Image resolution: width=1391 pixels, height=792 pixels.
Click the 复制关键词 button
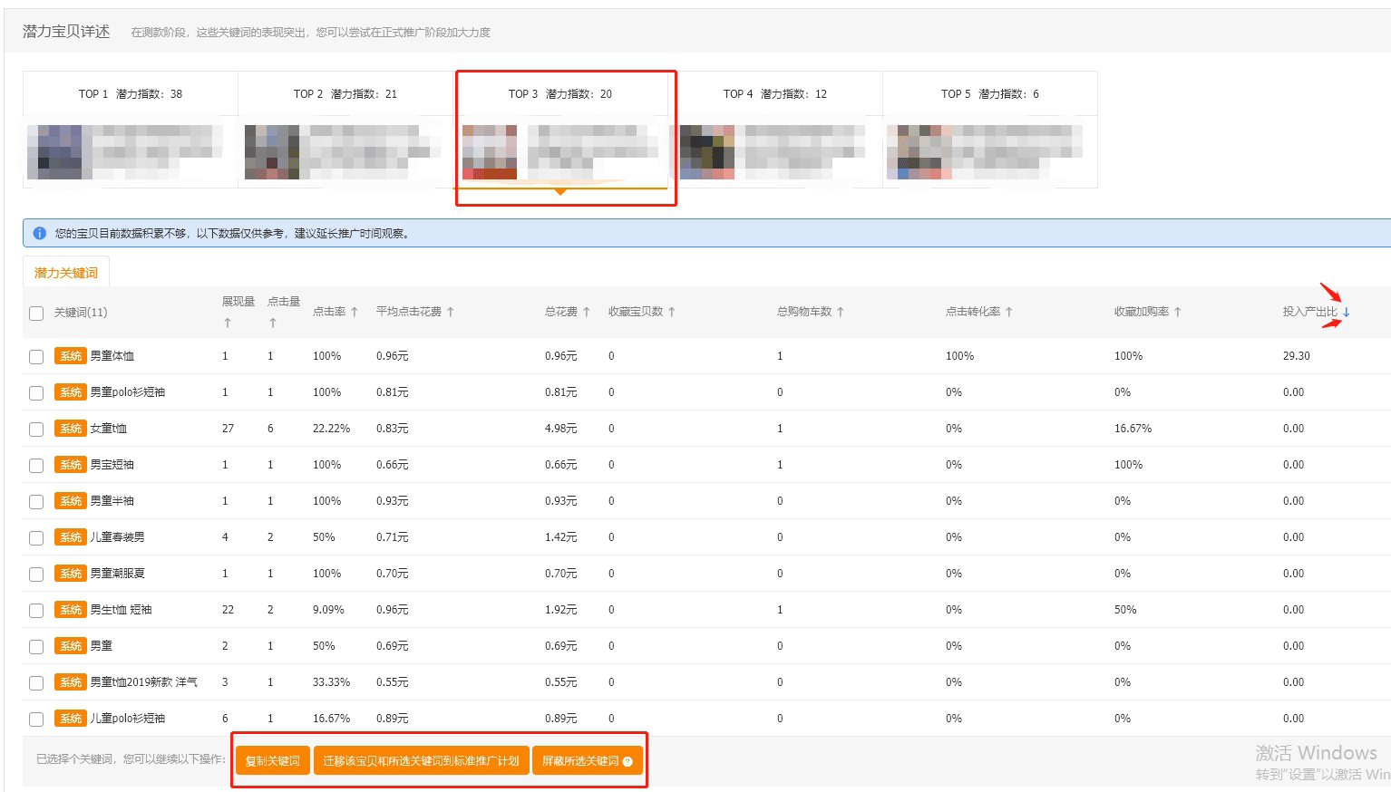point(272,761)
